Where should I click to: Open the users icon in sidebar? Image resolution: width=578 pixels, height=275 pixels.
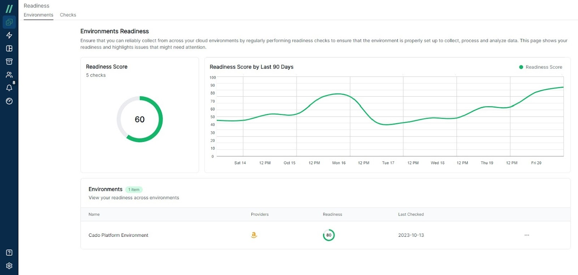(9, 75)
